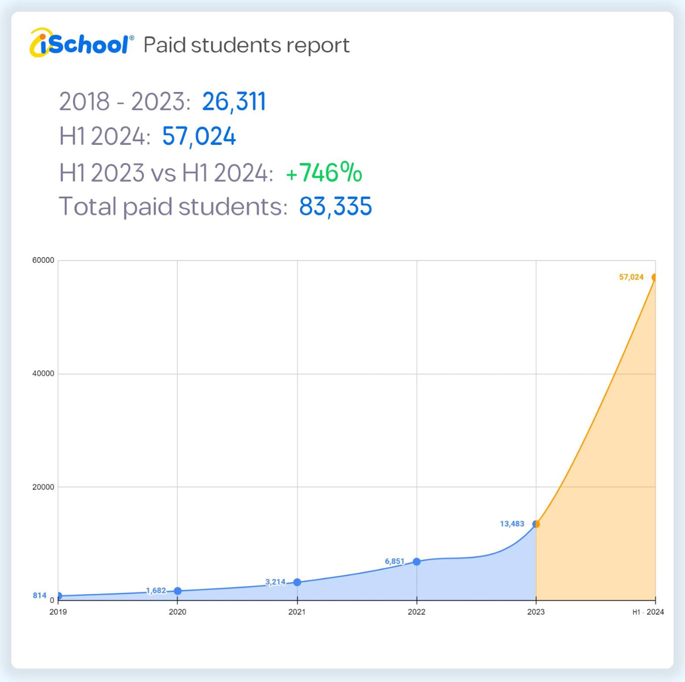Click the 20000 y-axis label
Viewport: 685px width, 682px height.
tap(43, 487)
